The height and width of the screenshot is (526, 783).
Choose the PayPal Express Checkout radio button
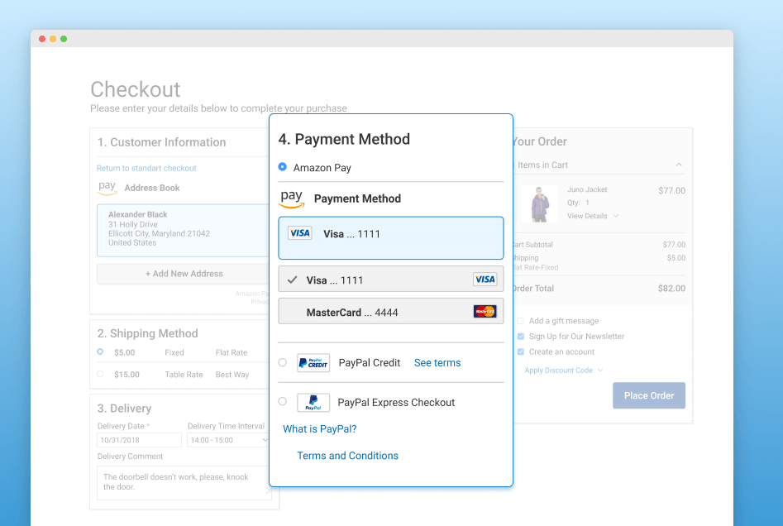click(283, 401)
